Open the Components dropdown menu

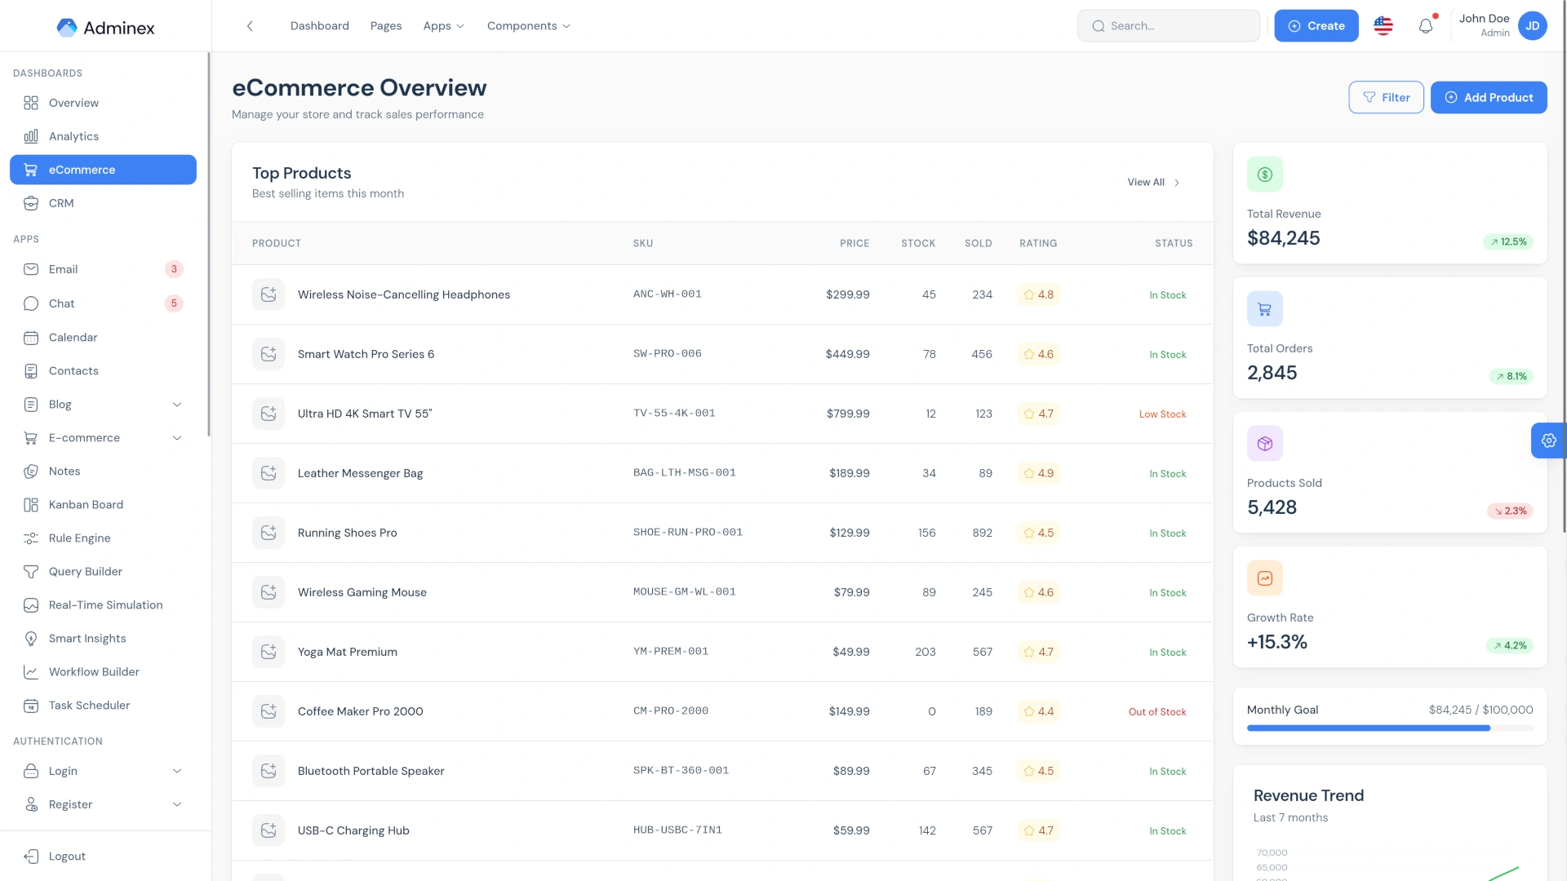(529, 26)
